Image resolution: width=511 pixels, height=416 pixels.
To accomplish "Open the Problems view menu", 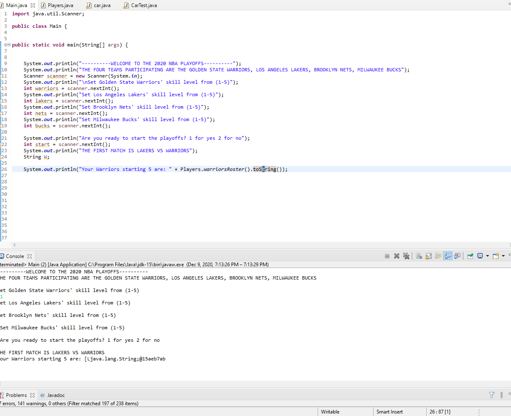I will [501, 395].
